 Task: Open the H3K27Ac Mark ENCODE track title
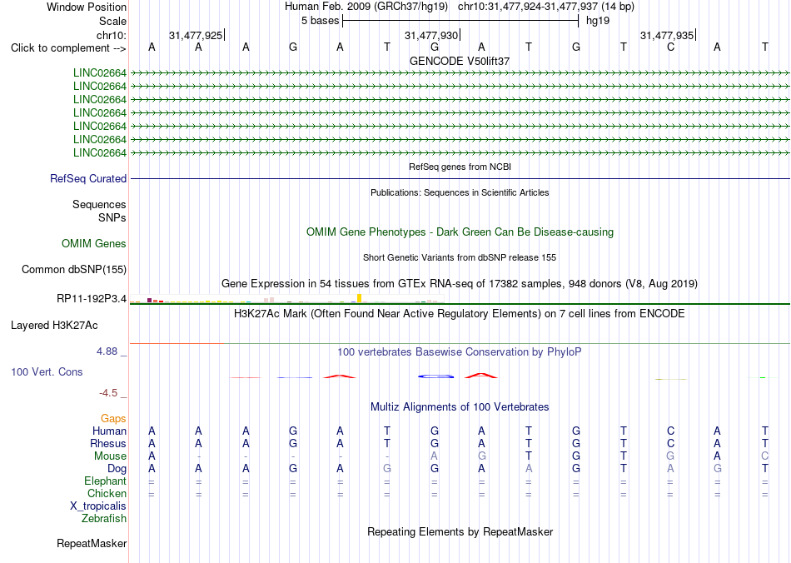click(460, 314)
